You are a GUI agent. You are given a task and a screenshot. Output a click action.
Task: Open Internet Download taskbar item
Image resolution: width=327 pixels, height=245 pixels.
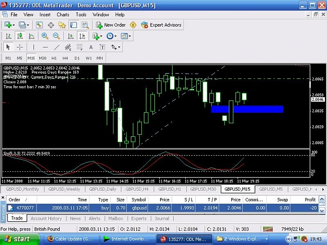point(128,239)
